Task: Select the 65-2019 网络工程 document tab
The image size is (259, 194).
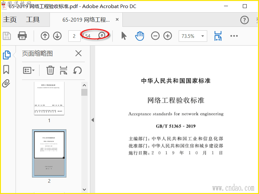Action: (x=86, y=20)
